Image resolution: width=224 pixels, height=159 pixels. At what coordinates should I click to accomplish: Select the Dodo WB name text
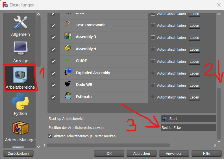click(84, 84)
